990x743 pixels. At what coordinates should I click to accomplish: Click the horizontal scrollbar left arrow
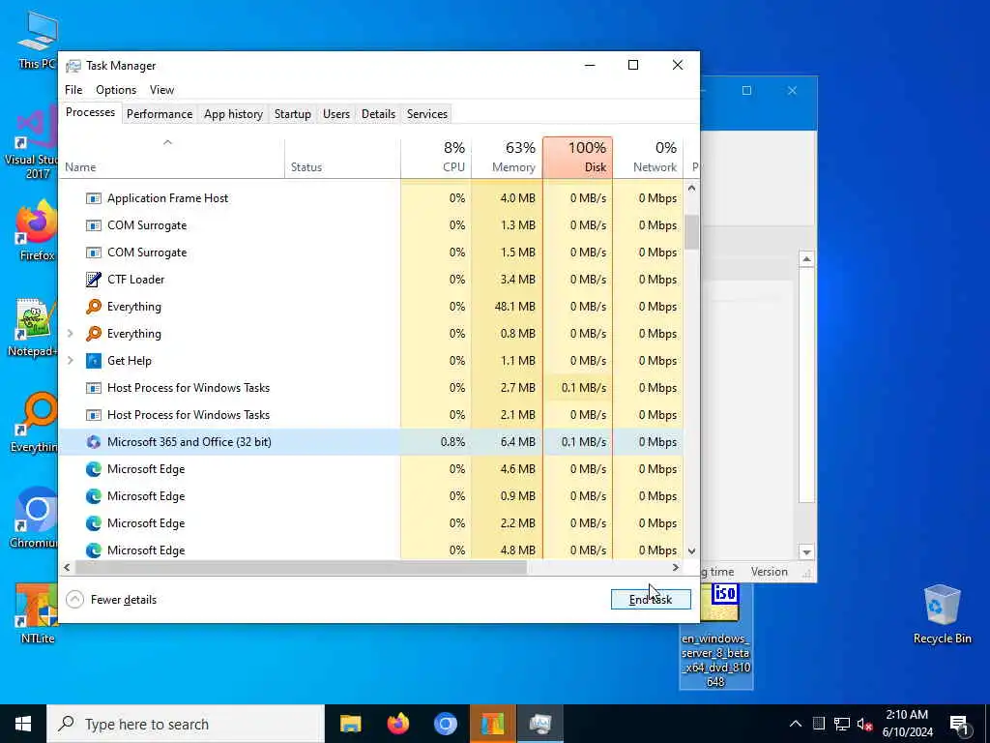pyautogui.click(x=67, y=567)
